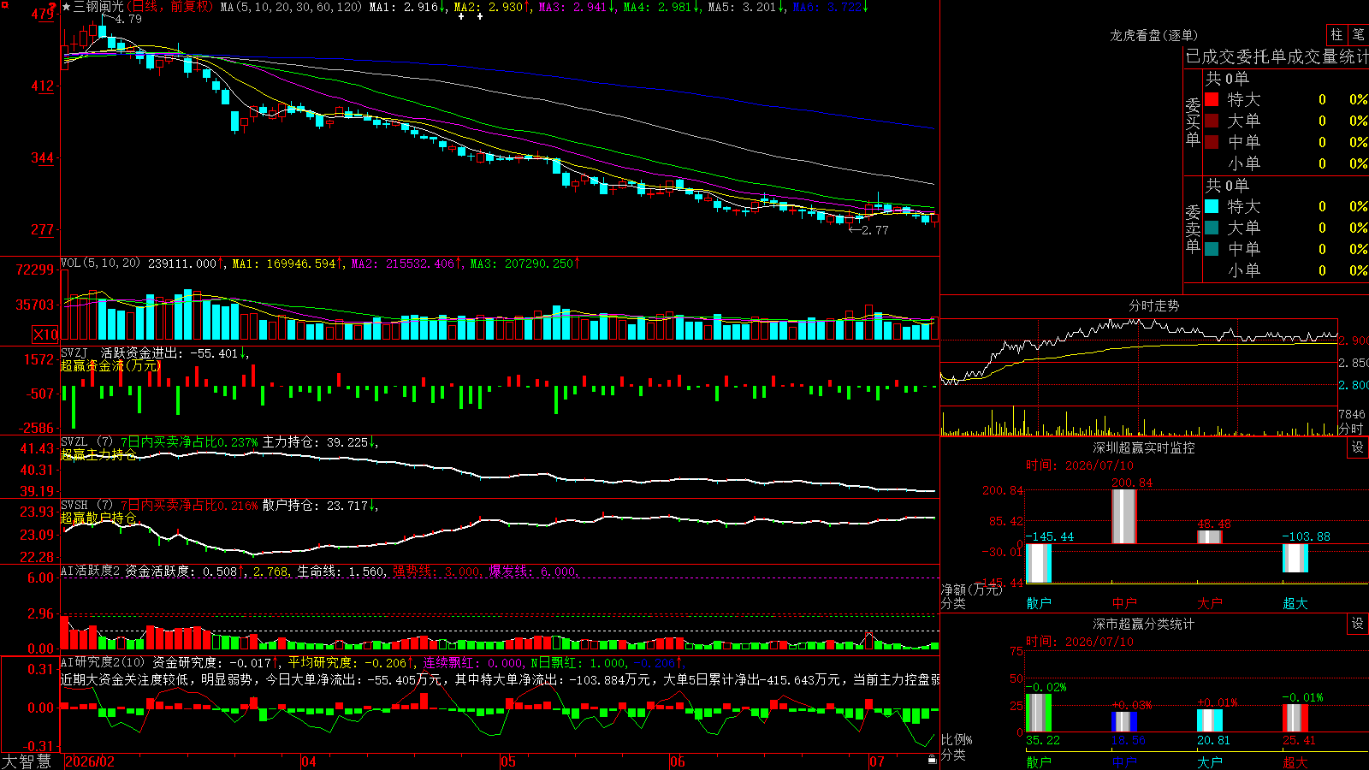Click the 委买单 vertical label
This screenshot has width=1369, height=770.
tap(1193, 121)
